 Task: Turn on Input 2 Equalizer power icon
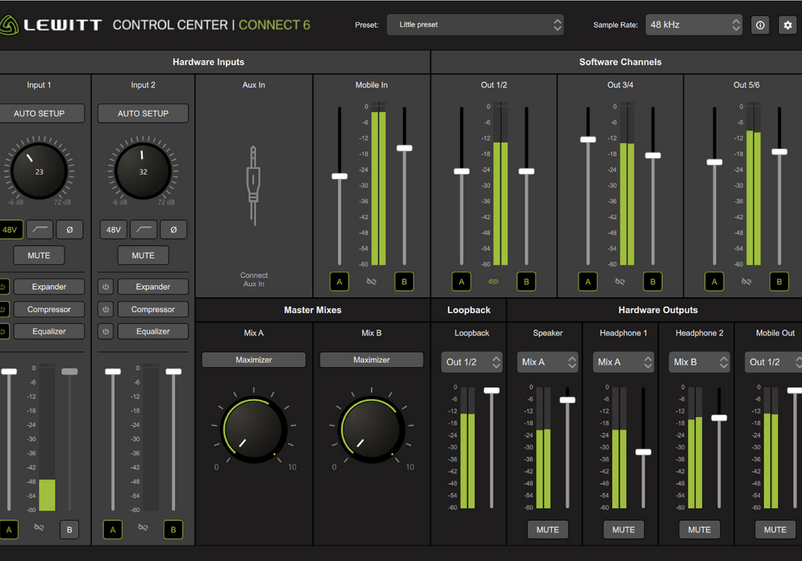click(106, 331)
